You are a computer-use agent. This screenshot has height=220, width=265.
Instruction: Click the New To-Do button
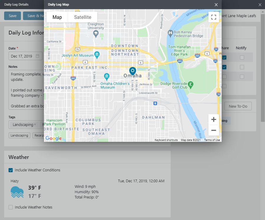click(x=238, y=106)
